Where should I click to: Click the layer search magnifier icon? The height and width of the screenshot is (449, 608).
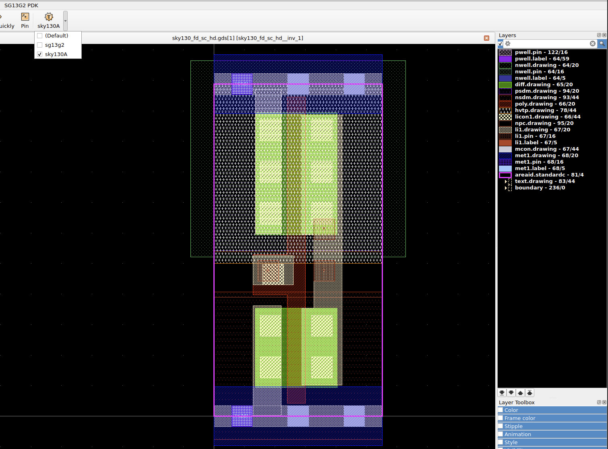pos(602,44)
